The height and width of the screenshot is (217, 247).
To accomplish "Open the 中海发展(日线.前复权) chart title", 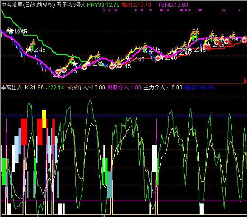I will tap(28, 5).
